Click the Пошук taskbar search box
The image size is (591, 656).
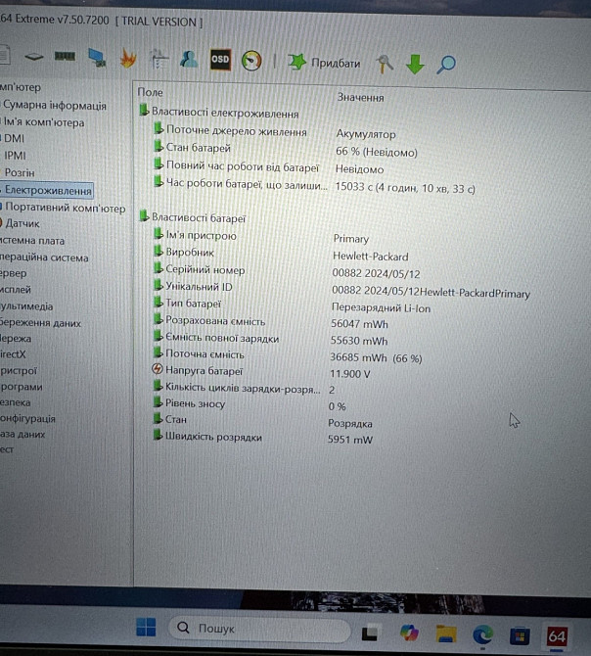(259, 629)
